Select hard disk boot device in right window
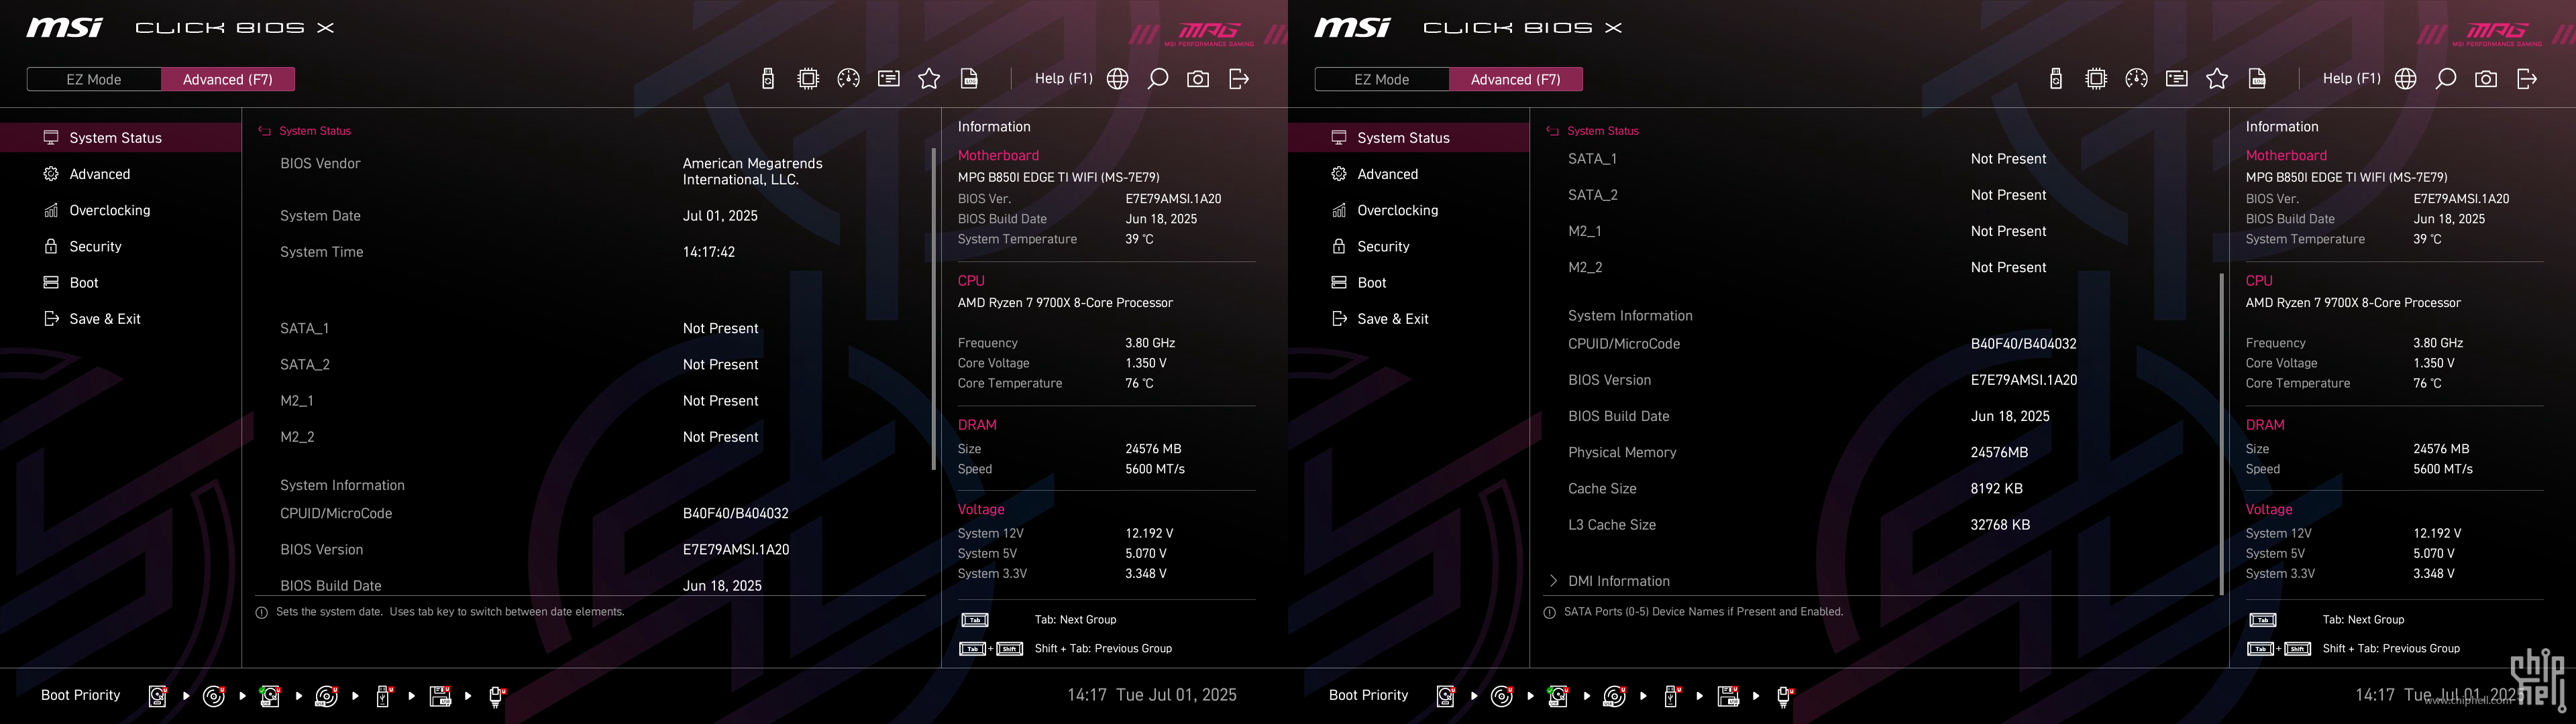 click(1446, 696)
